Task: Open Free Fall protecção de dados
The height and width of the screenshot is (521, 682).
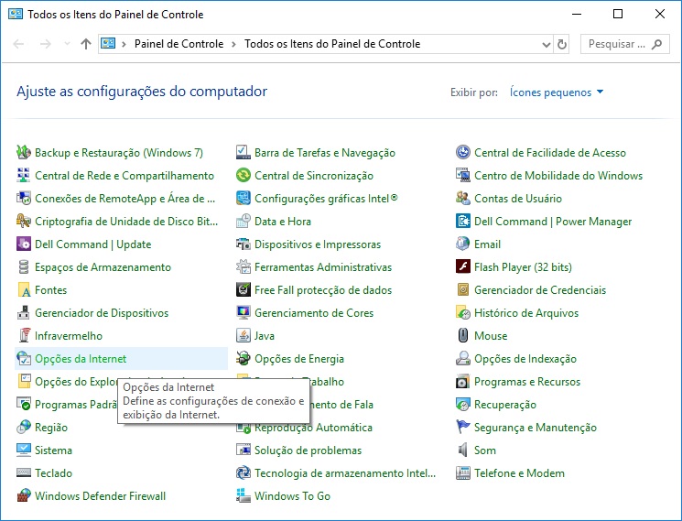Action: [x=323, y=290]
